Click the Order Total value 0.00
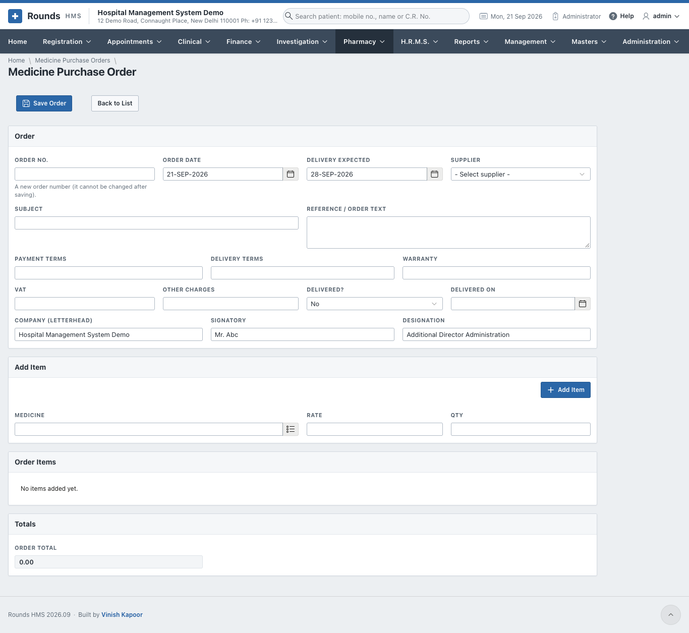689x633 pixels. tap(108, 562)
